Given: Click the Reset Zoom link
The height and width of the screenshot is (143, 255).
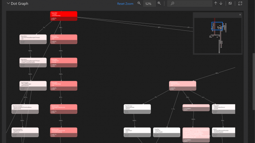Looking at the screenshot, I should pos(125,3).
